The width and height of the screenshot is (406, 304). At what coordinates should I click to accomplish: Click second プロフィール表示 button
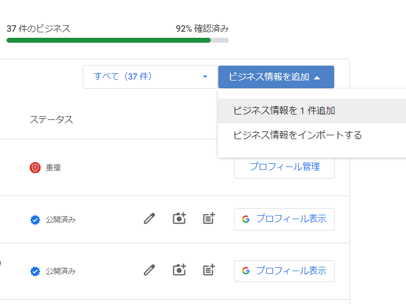point(284,271)
